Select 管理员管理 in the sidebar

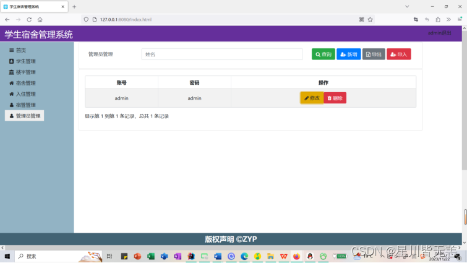point(24,116)
